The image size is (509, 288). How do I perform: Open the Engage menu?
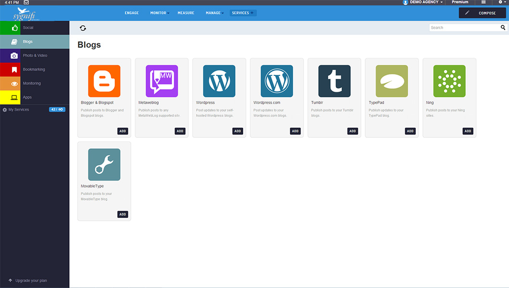pos(132,13)
